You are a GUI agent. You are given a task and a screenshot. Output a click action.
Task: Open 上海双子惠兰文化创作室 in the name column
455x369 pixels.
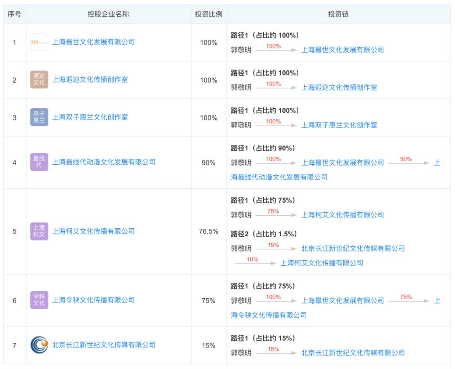90,117
